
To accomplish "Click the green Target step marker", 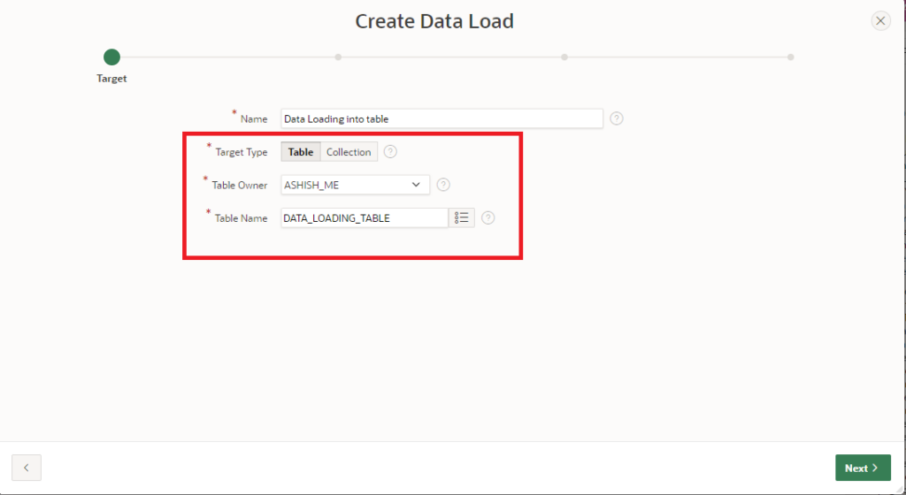I will [111, 57].
